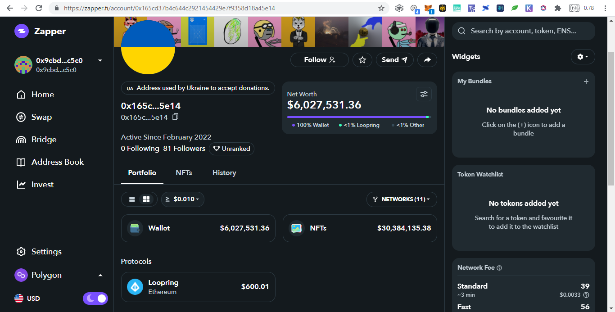
Task: Open the 0 Following list
Action: (x=140, y=149)
